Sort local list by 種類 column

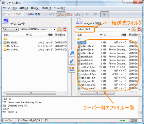(50, 35)
